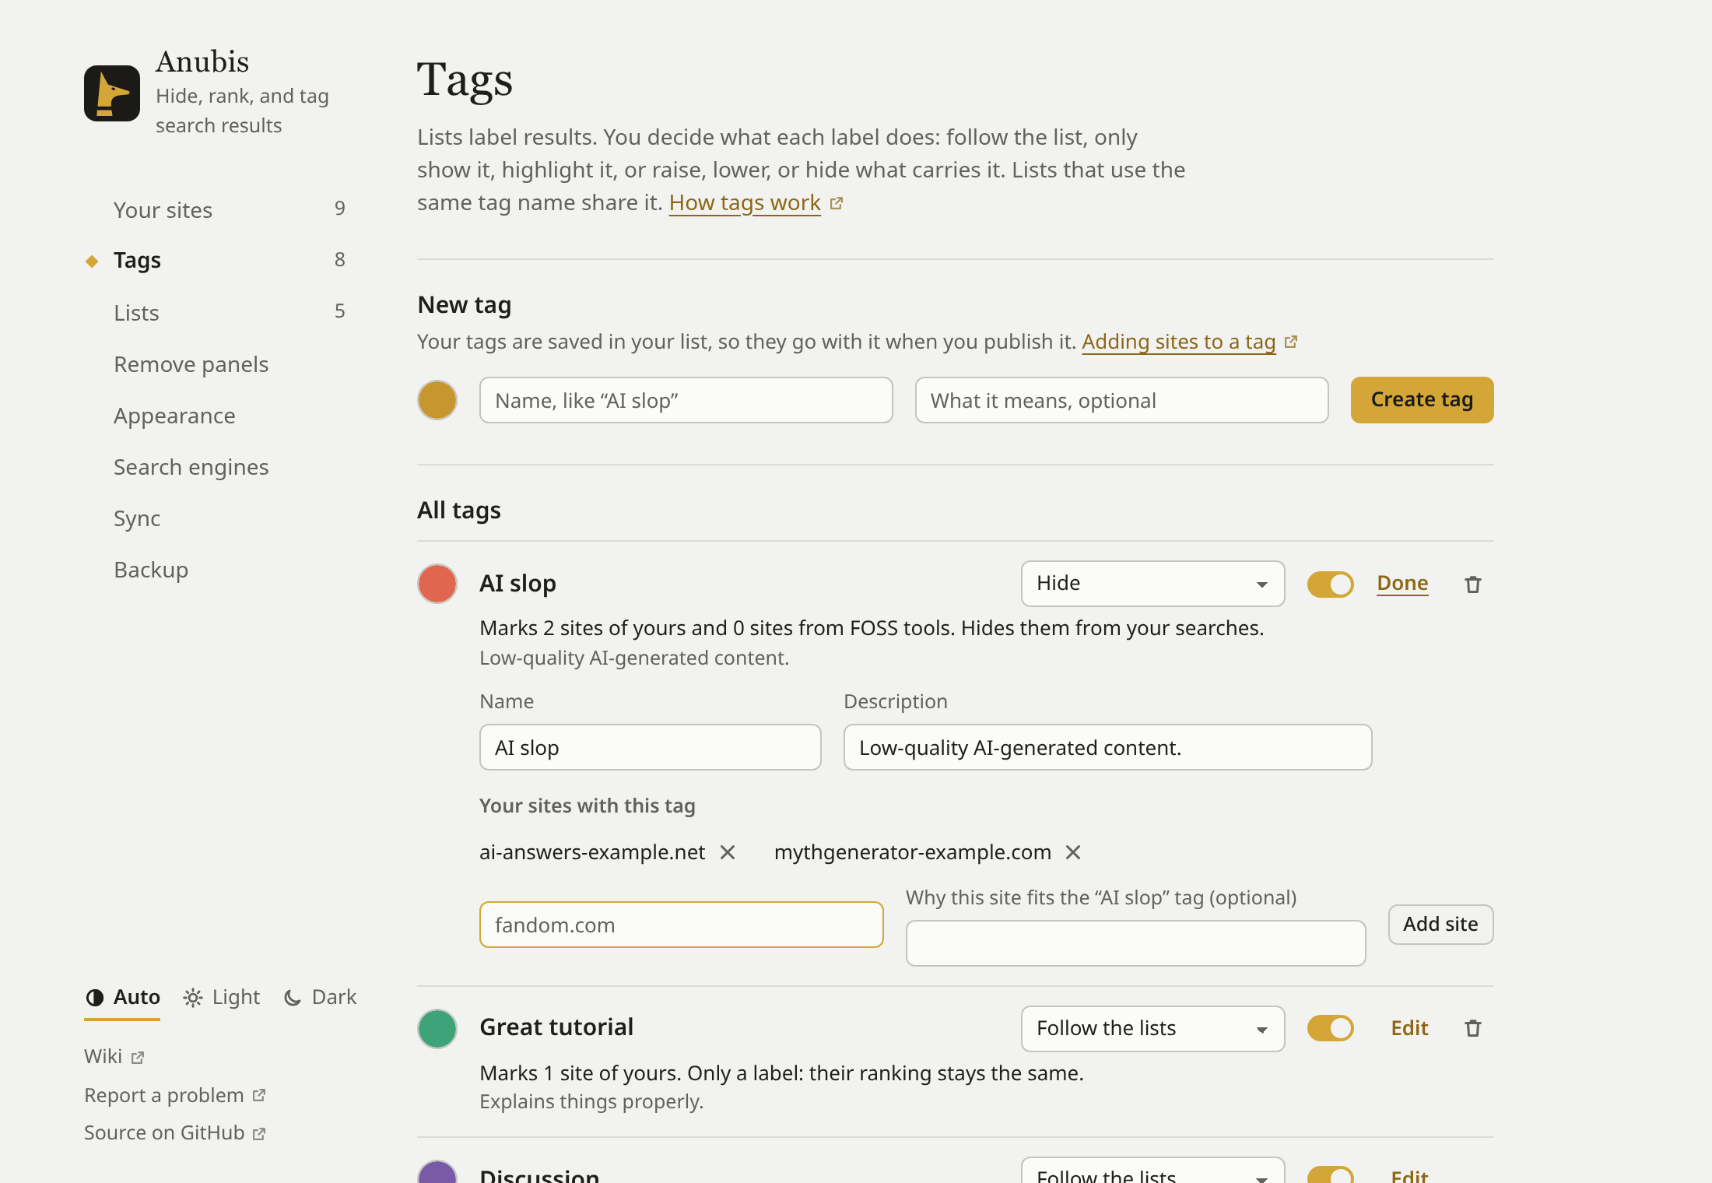Open Discussion's Follow the lists dropdown
1712x1183 pixels.
tap(1152, 1171)
